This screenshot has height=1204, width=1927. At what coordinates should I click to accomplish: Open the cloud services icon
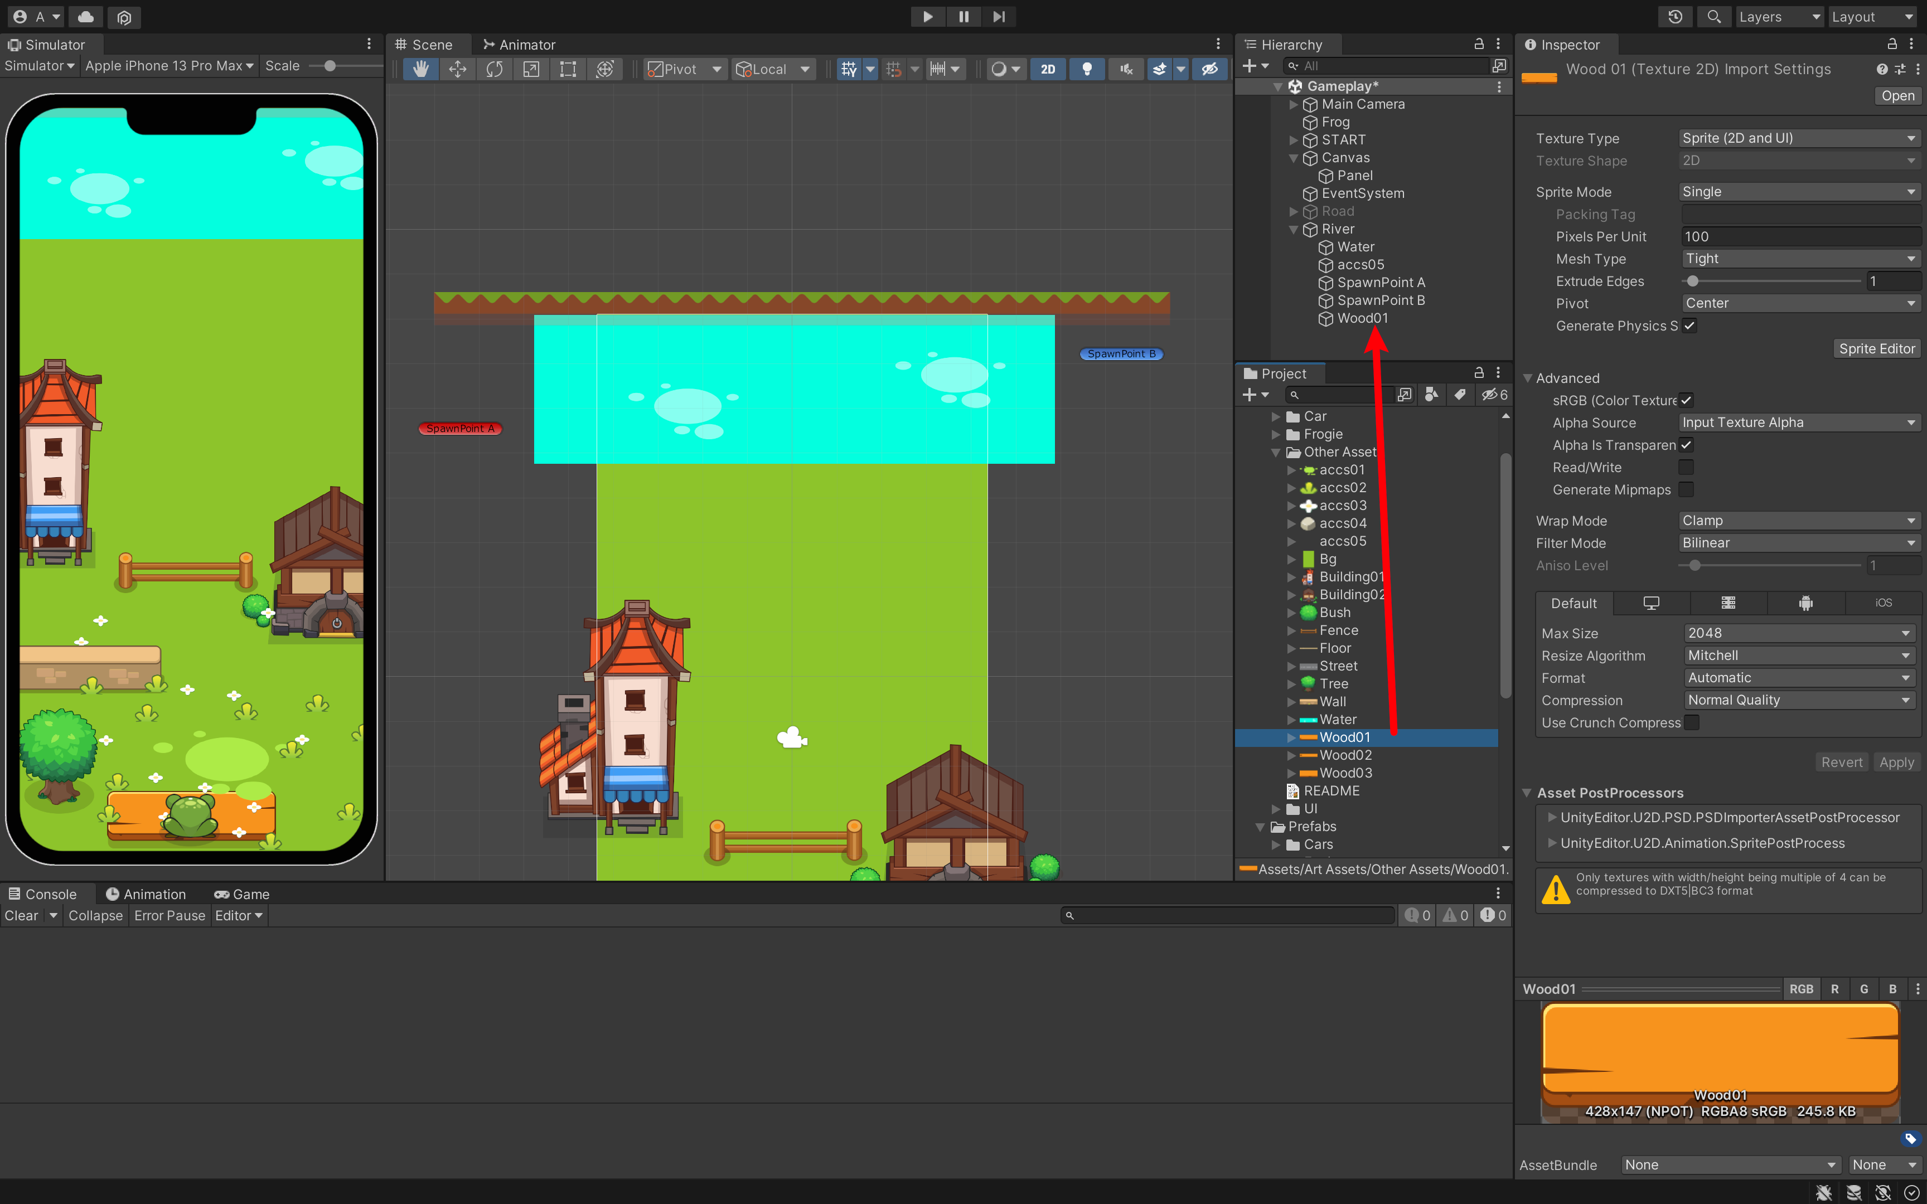coord(86,17)
